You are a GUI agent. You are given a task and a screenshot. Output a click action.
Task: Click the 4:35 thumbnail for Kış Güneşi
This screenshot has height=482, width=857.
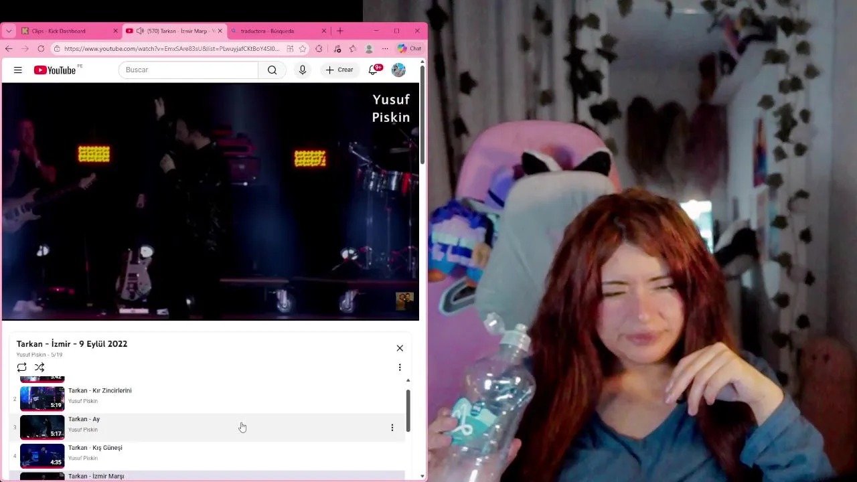[42, 456]
